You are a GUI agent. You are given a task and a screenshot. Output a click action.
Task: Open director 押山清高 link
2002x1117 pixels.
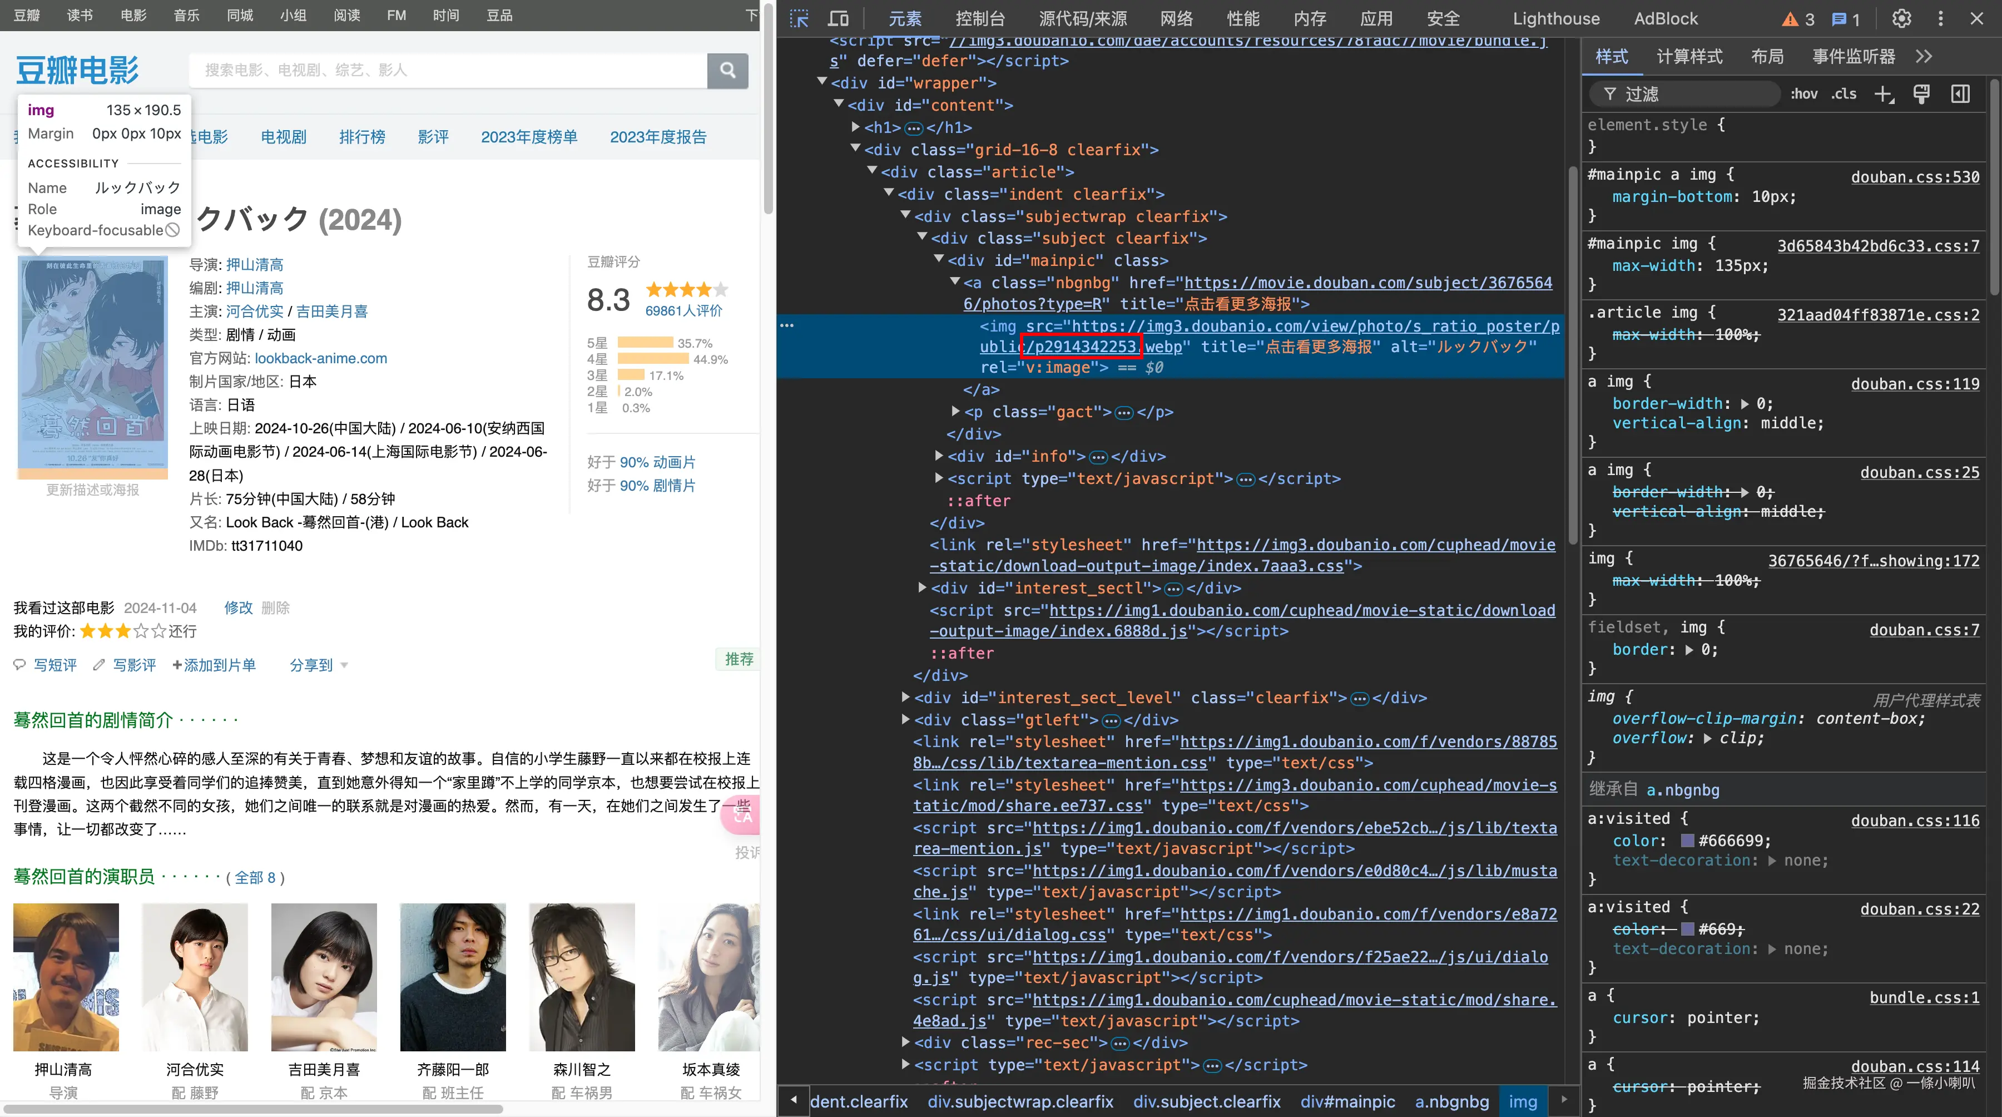255,265
